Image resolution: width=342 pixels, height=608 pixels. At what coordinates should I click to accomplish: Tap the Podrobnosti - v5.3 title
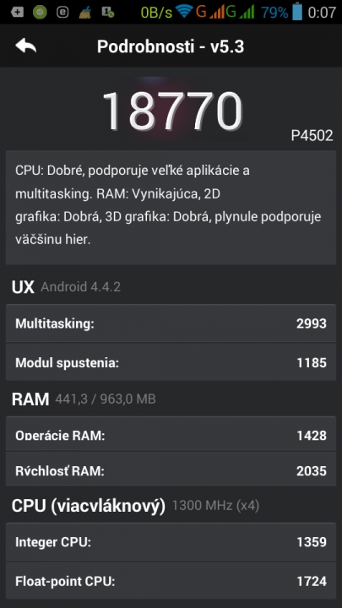click(x=171, y=46)
